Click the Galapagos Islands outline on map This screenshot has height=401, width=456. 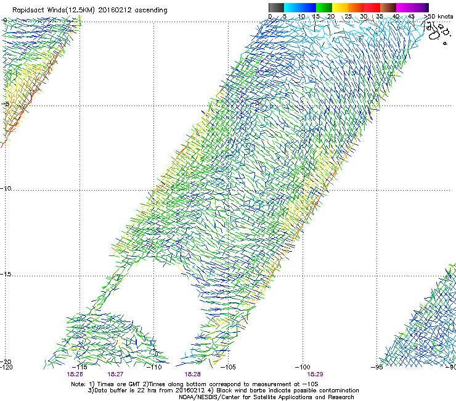pyautogui.click(x=438, y=33)
